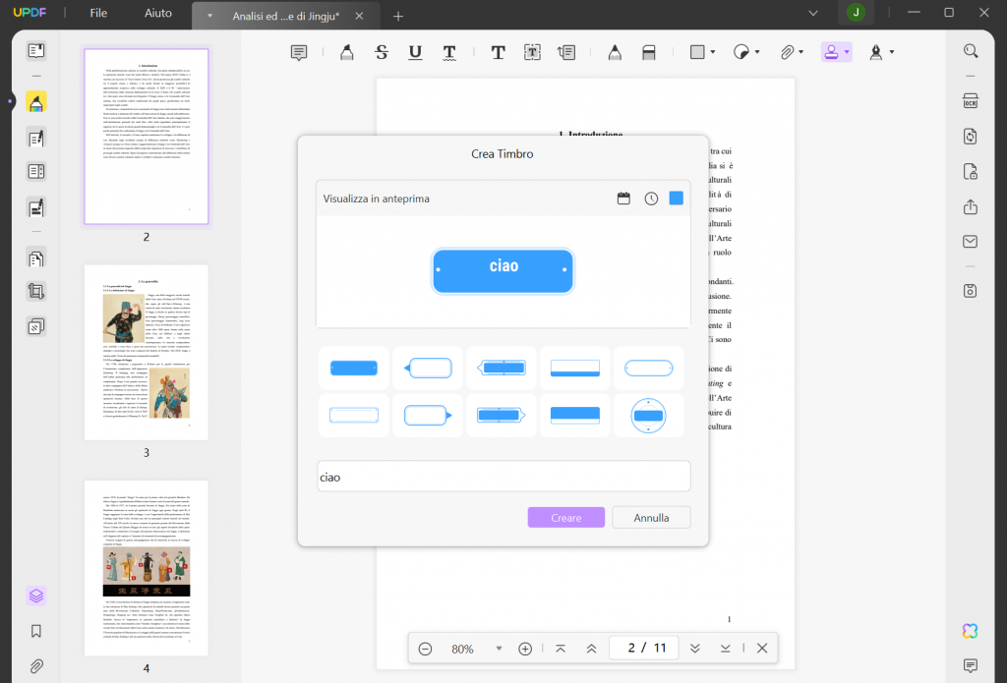The height and width of the screenshot is (683, 1007).
Task: Open the crop pages icon
Action: [36, 292]
